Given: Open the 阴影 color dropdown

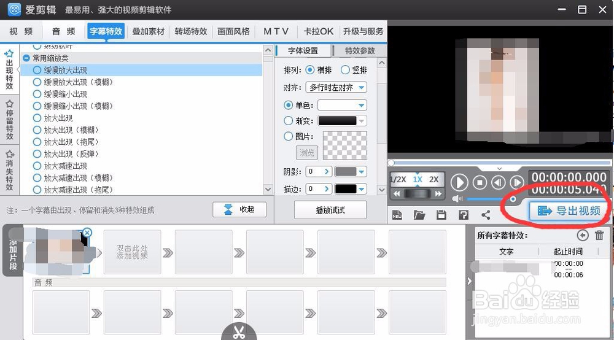Looking at the screenshot, I should coord(351,171).
